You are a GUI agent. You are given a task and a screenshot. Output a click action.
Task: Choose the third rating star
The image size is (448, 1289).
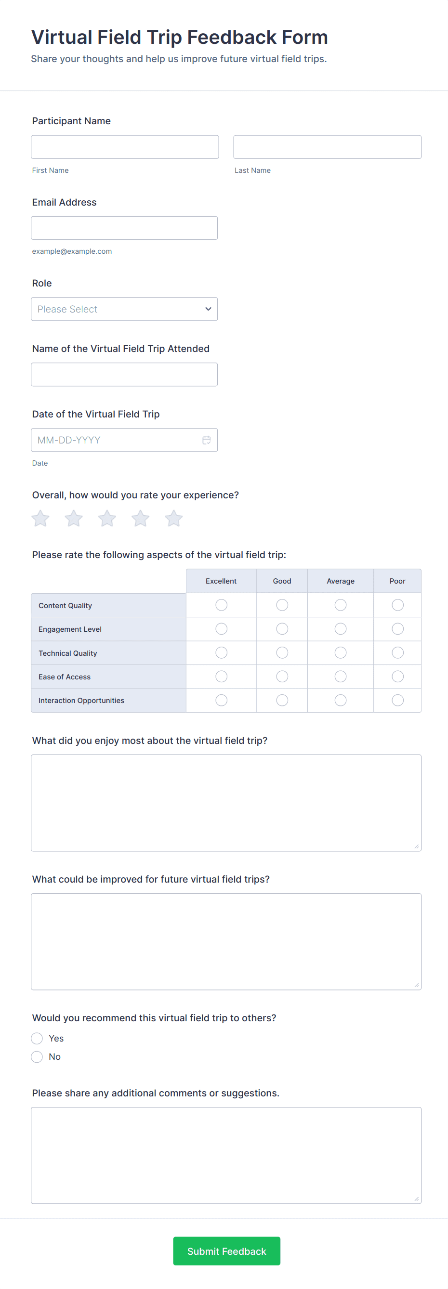click(x=107, y=519)
